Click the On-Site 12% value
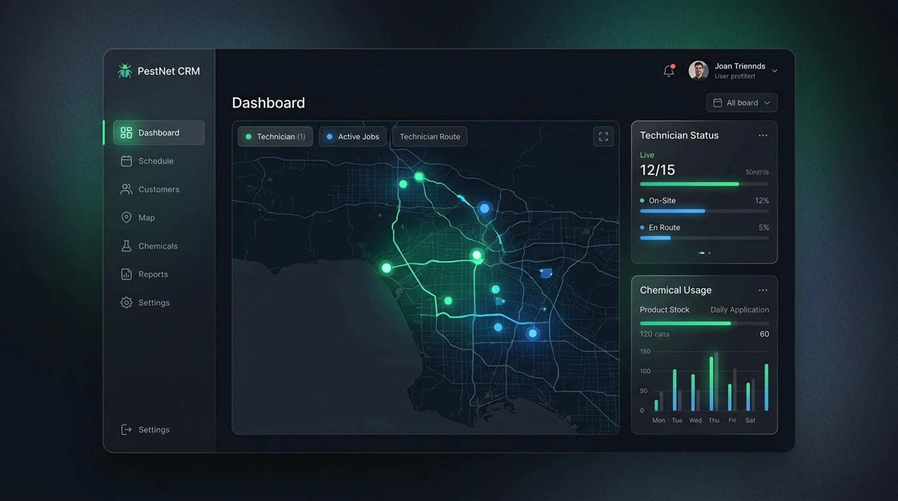This screenshot has height=501, width=898. pyautogui.click(x=762, y=201)
